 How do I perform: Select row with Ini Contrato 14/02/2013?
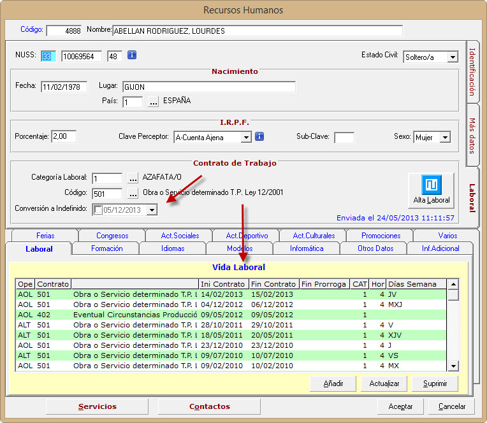coord(231,294)
